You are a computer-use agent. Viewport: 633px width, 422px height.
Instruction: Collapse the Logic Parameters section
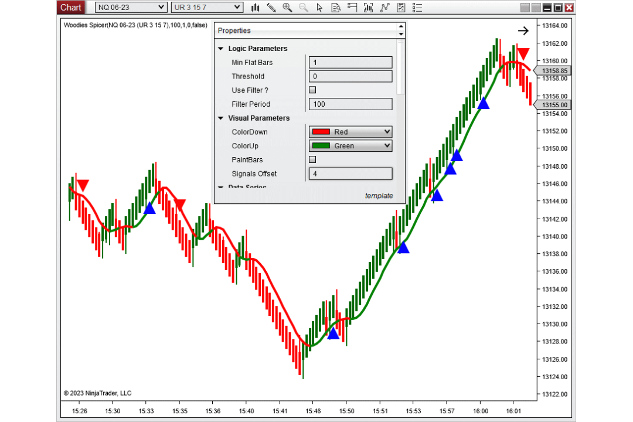[221, 49]
